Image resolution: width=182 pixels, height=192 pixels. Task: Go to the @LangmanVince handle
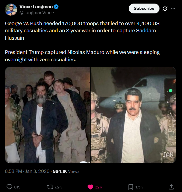click(x=37, y=13)
